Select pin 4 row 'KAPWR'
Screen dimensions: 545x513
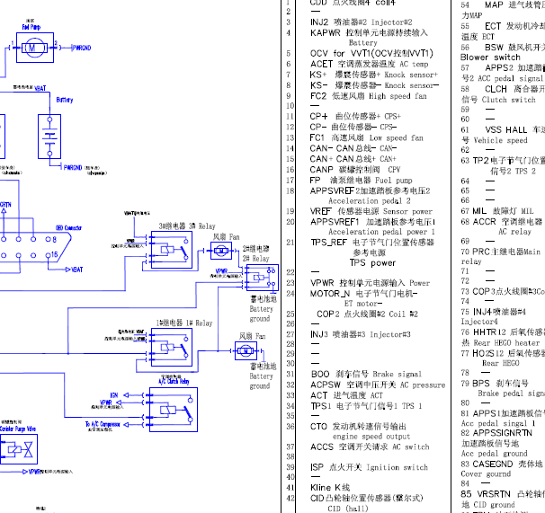tap(369, 37)
